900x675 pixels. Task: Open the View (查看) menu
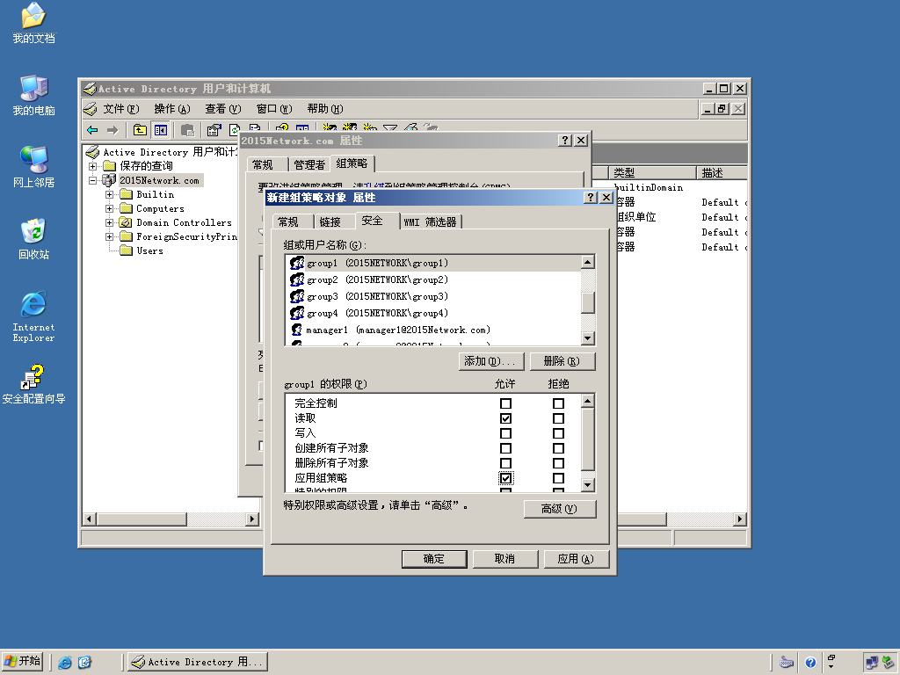(x=222, y=108)
